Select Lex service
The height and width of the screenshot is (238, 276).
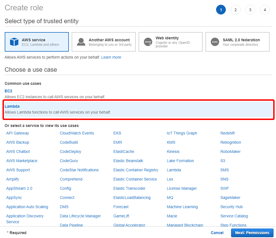[x=170, y=179]
